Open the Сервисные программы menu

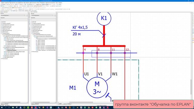pyautogui.click(x=50, y=3)
